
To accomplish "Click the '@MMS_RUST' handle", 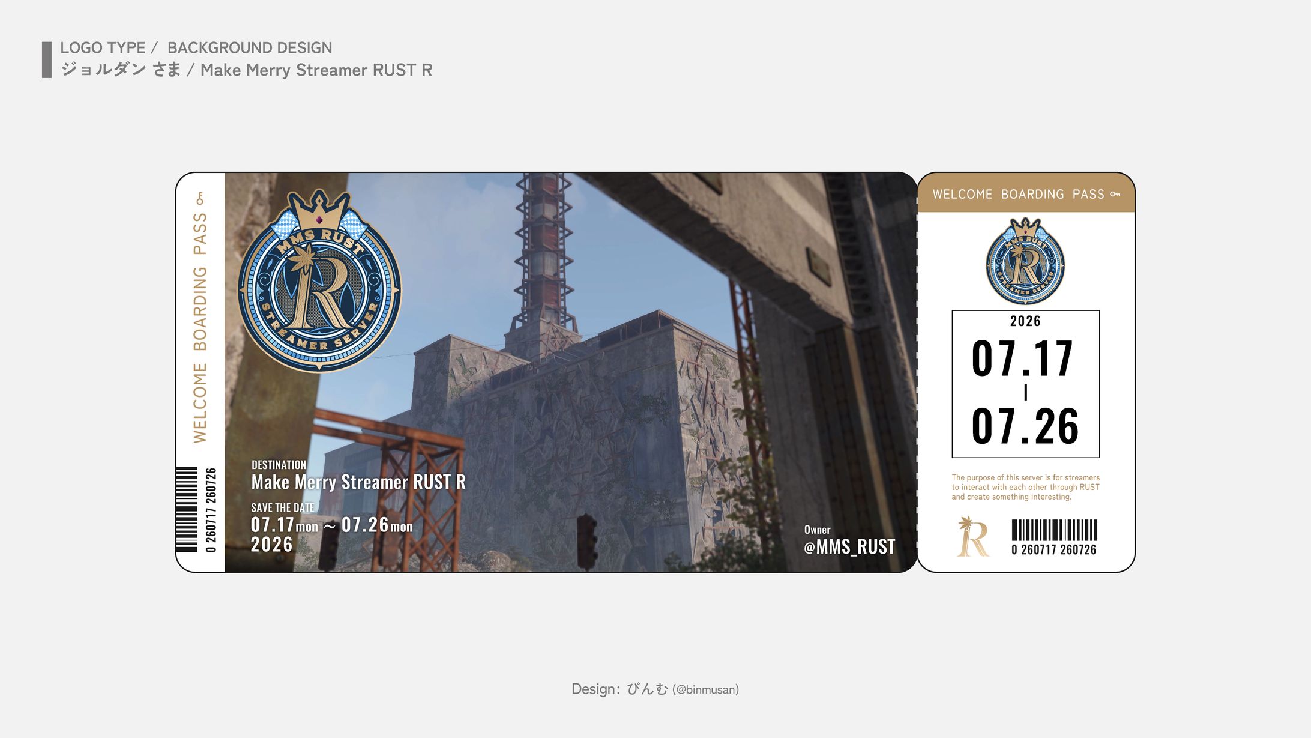I will coord(849,547).
